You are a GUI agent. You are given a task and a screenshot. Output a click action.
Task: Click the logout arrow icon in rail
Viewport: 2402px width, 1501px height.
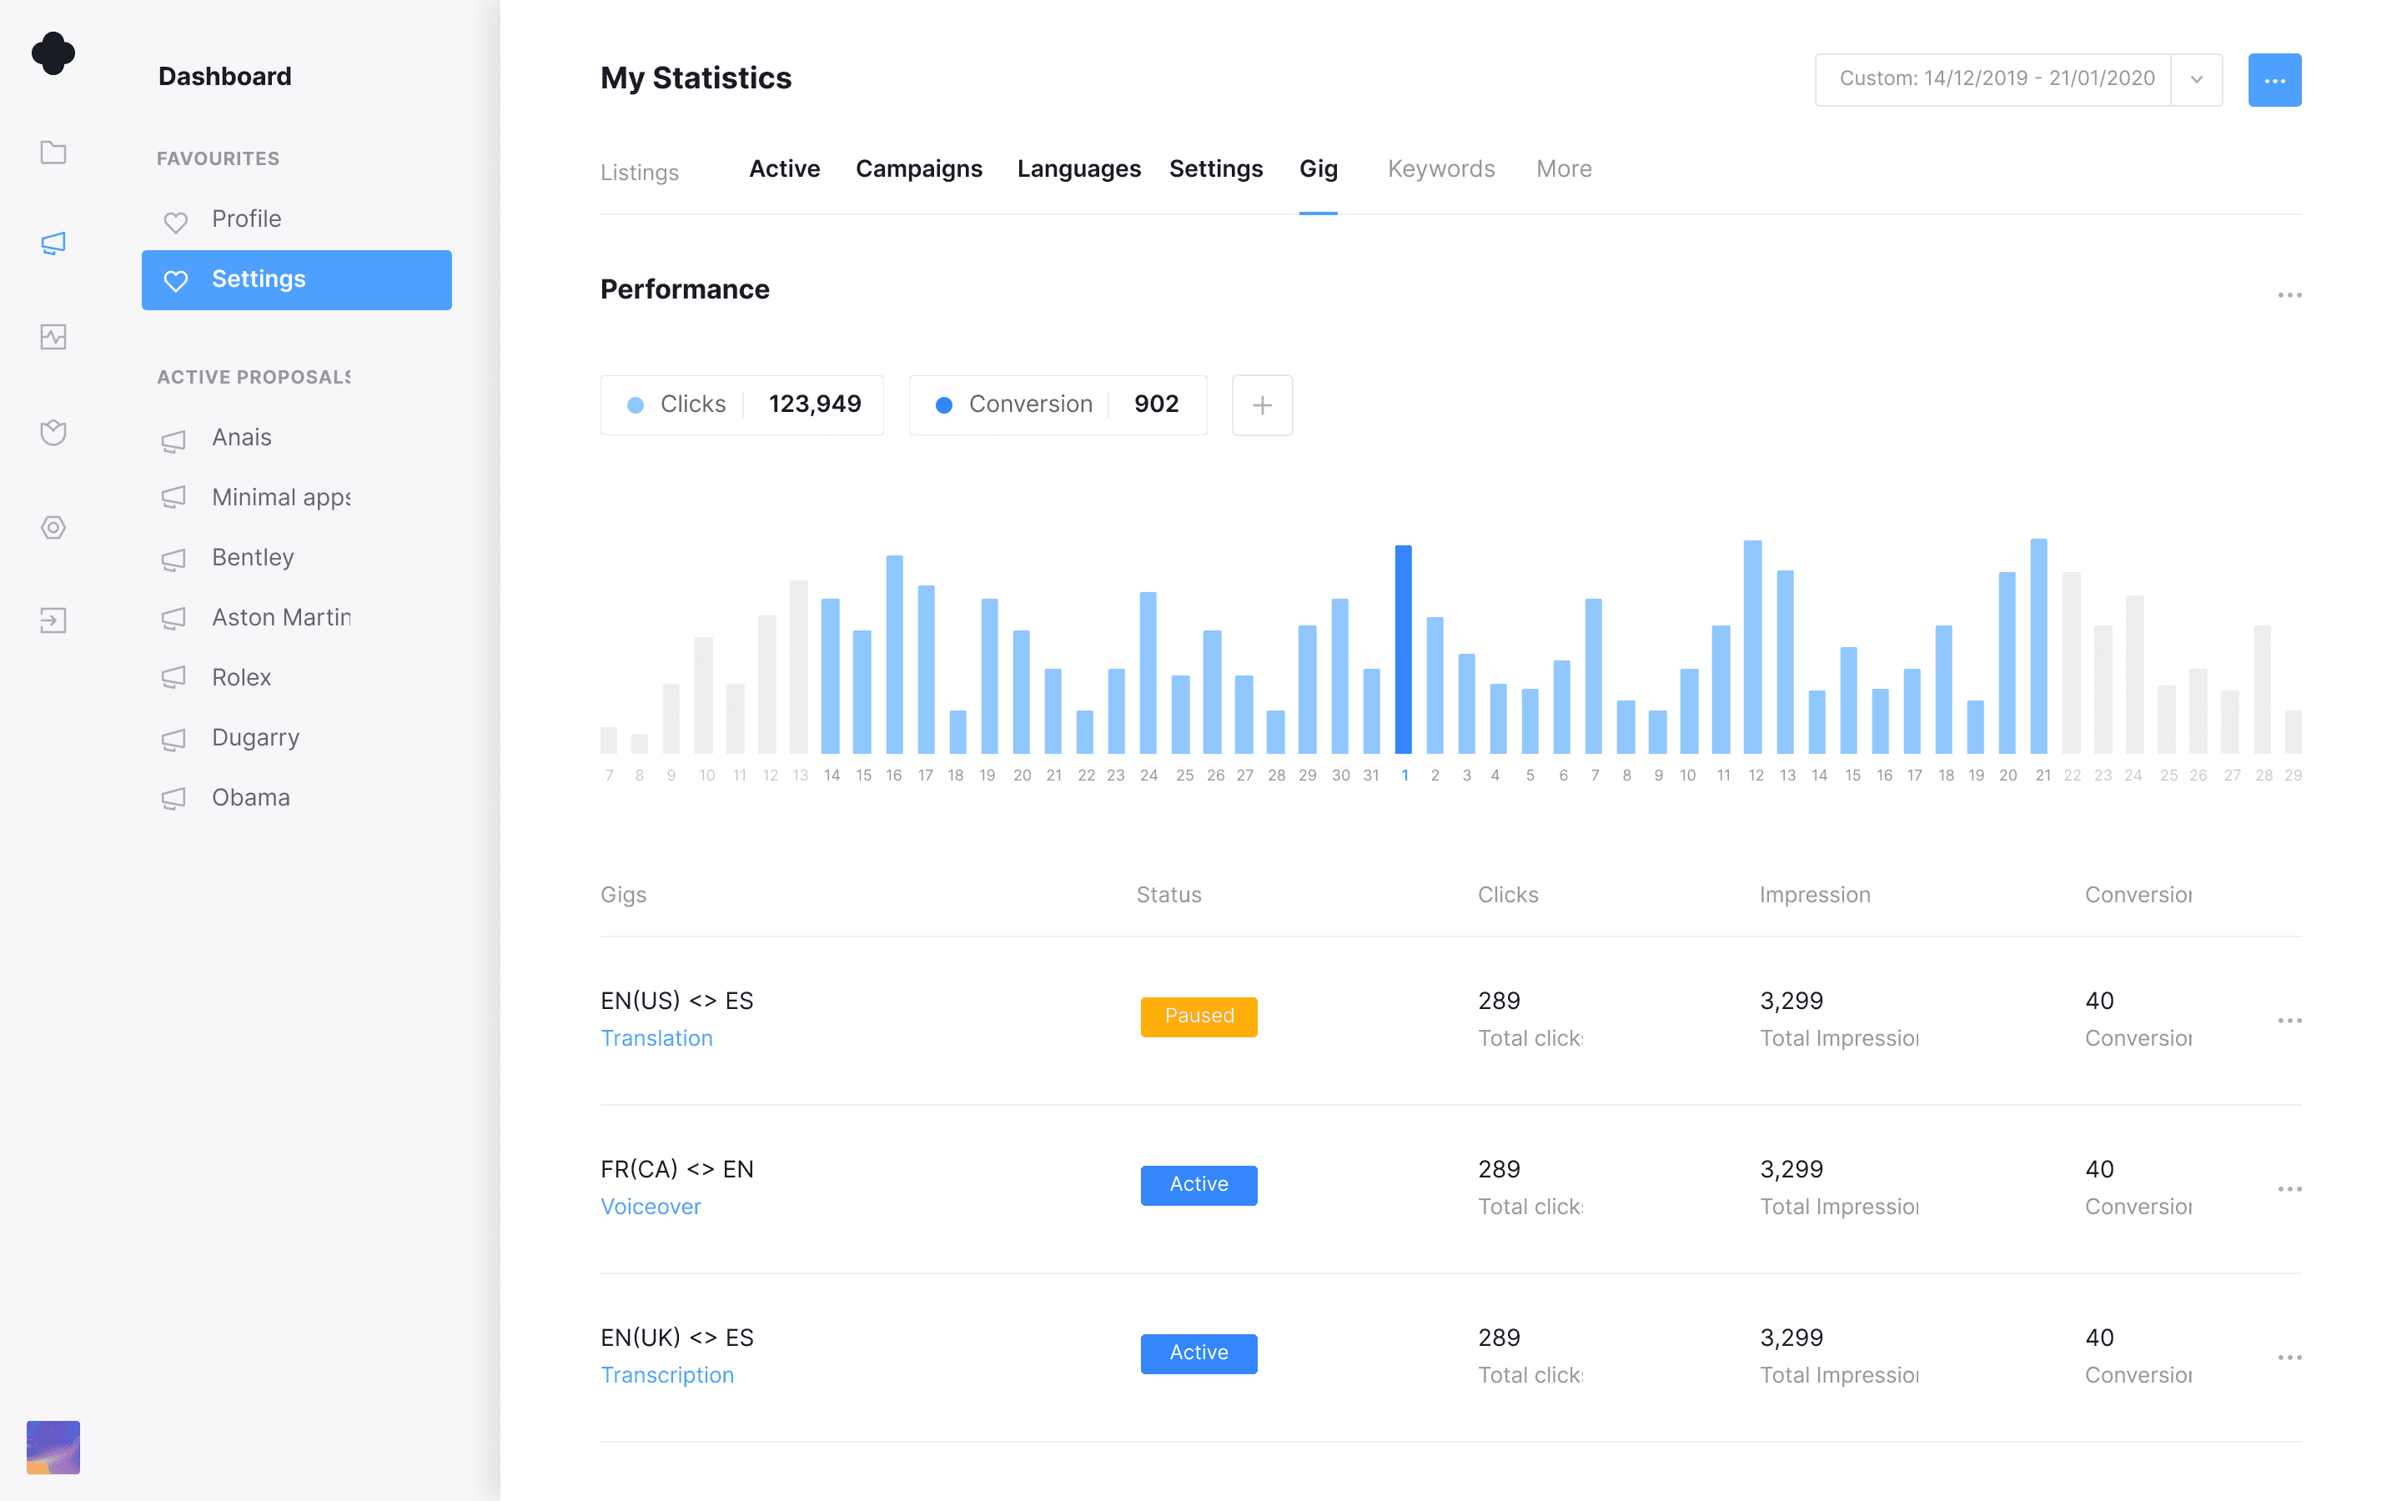pos(53,620)
